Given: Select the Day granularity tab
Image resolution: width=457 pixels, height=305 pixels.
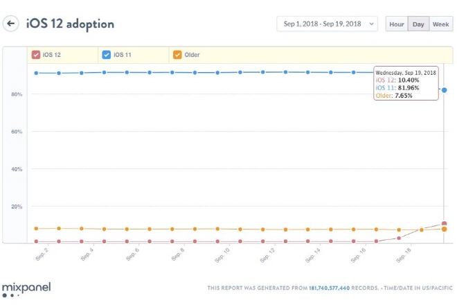Looking at the screenshot, I should coord(418,24).
